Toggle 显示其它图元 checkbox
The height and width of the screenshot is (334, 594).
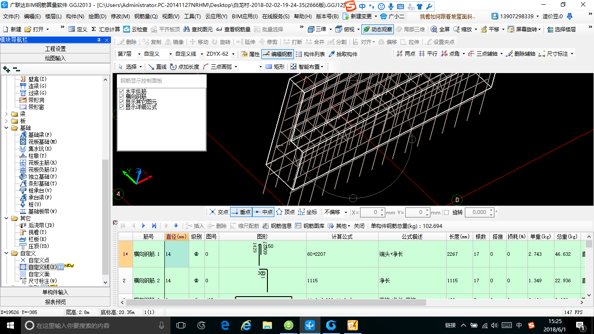[x=122, y=102]
